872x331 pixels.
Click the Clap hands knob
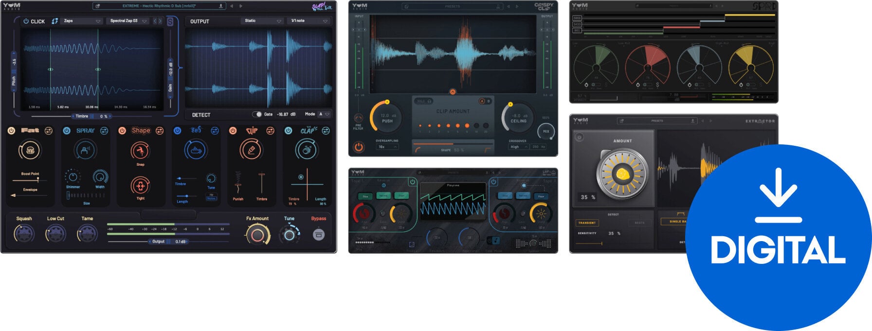click(x=307, y=150)
